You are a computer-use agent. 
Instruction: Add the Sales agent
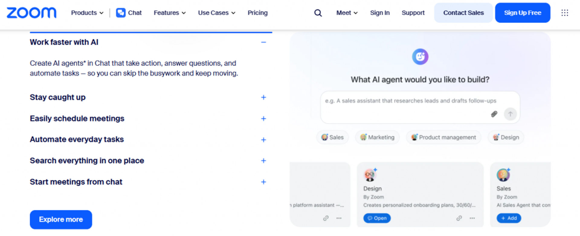click(509, 218)
